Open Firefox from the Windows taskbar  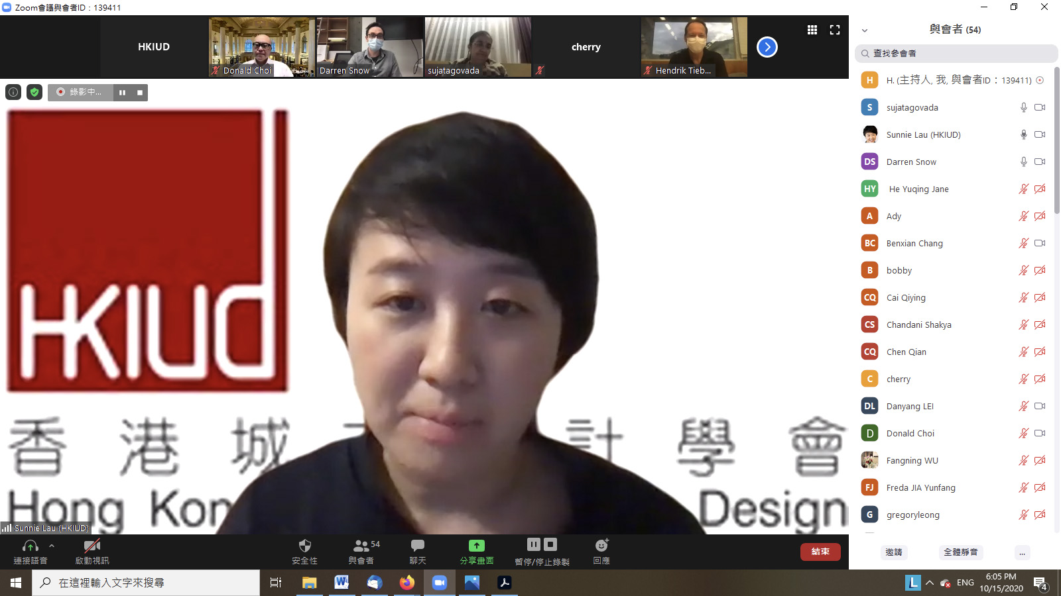406,583
